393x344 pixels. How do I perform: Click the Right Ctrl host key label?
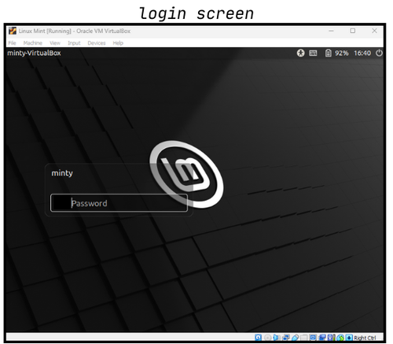[x=365, y=338]
